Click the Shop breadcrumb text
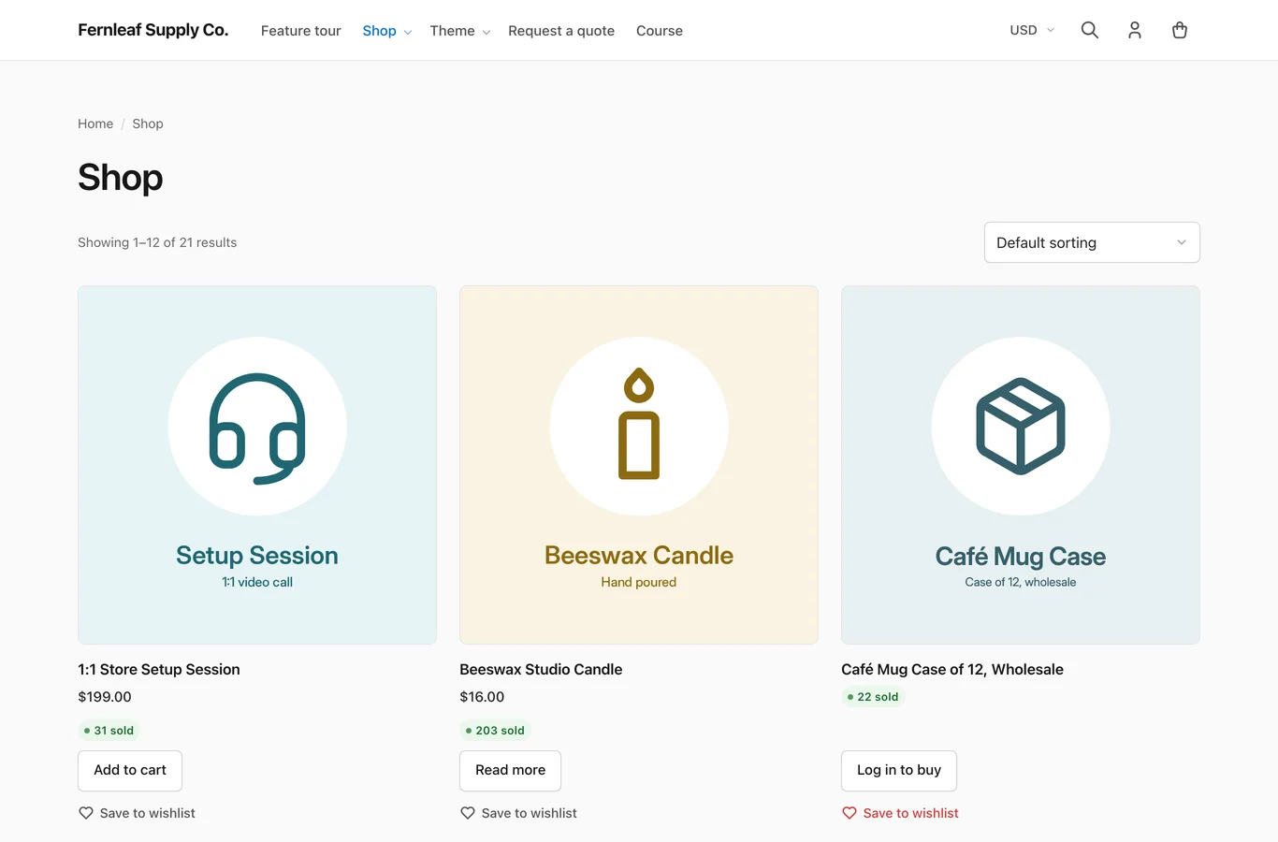The height and width of the screenshot is (842, 1278). coord(148,123)
